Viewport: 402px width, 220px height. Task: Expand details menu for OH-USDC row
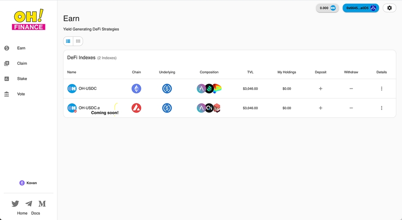[x=381, y=89]
